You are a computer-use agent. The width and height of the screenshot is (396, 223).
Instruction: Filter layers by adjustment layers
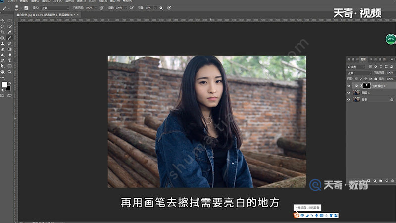(x=375, y=67)
